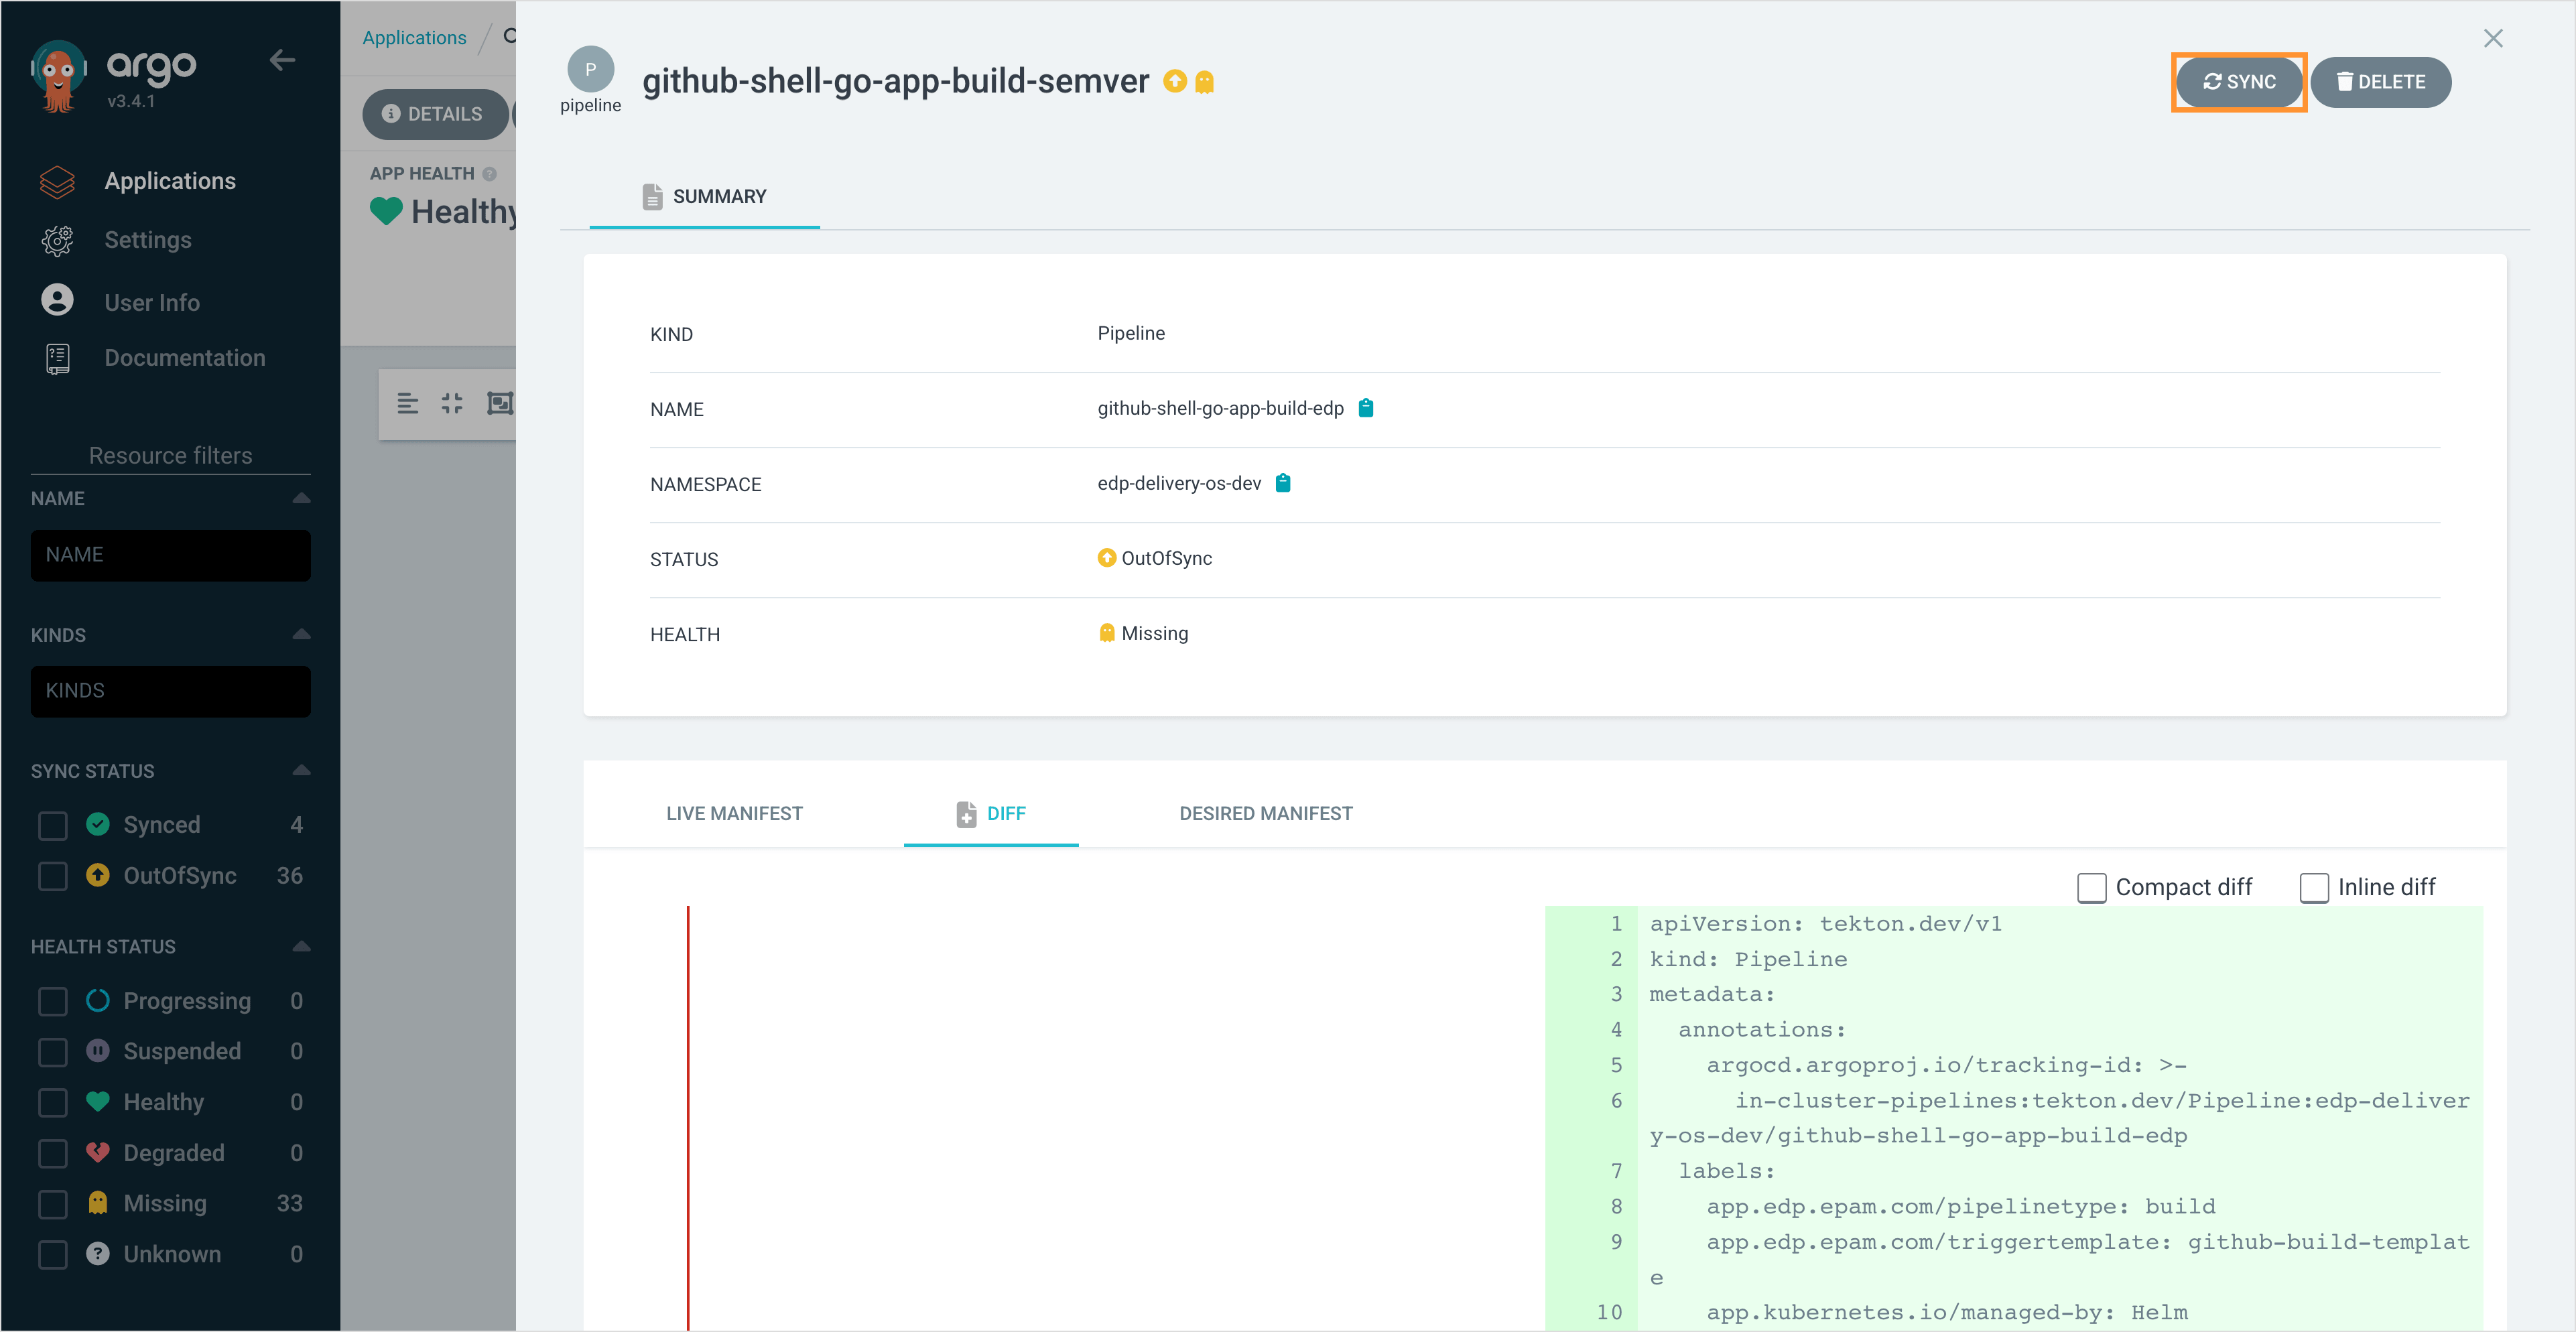
Task: Copy the resource name with clipboard icon
Action: [x=1365, y=408]
